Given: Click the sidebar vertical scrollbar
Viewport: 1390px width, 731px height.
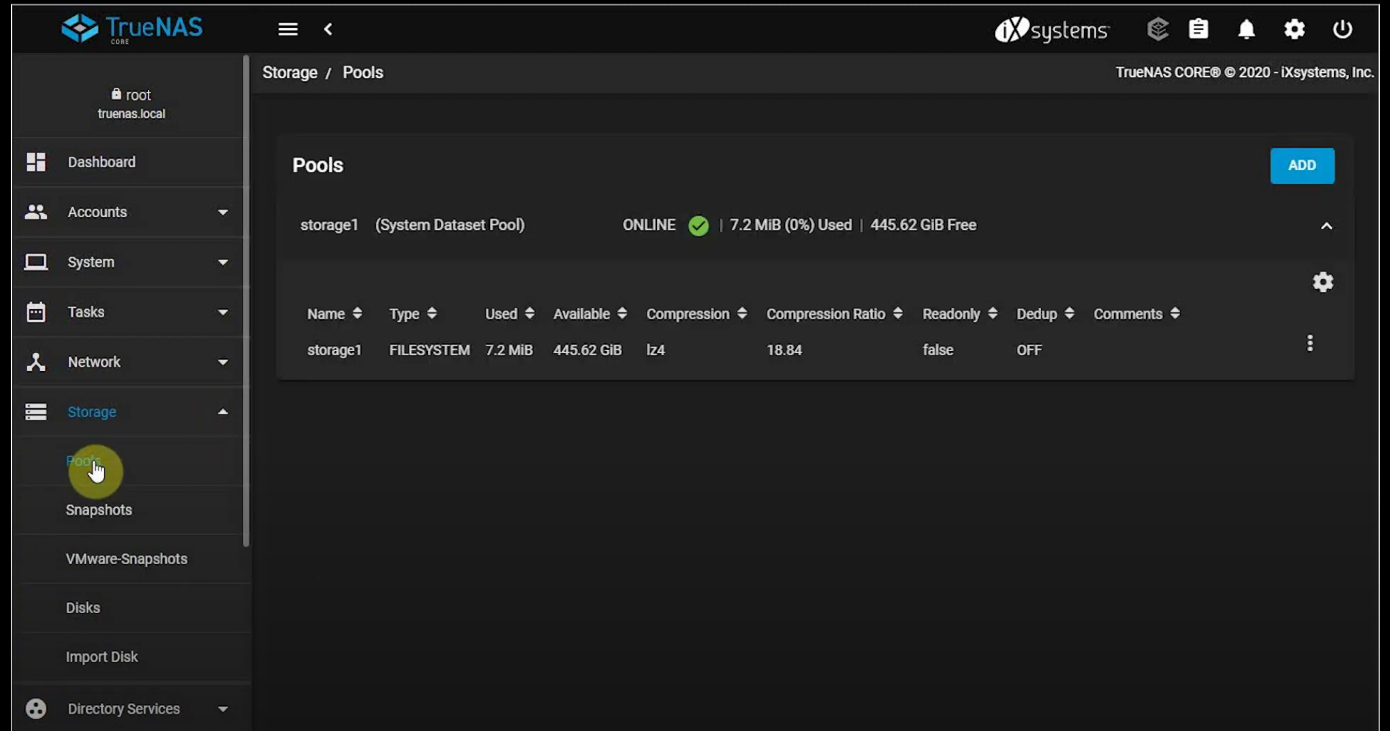Looking at the screenshot, I should pos(246,299).
